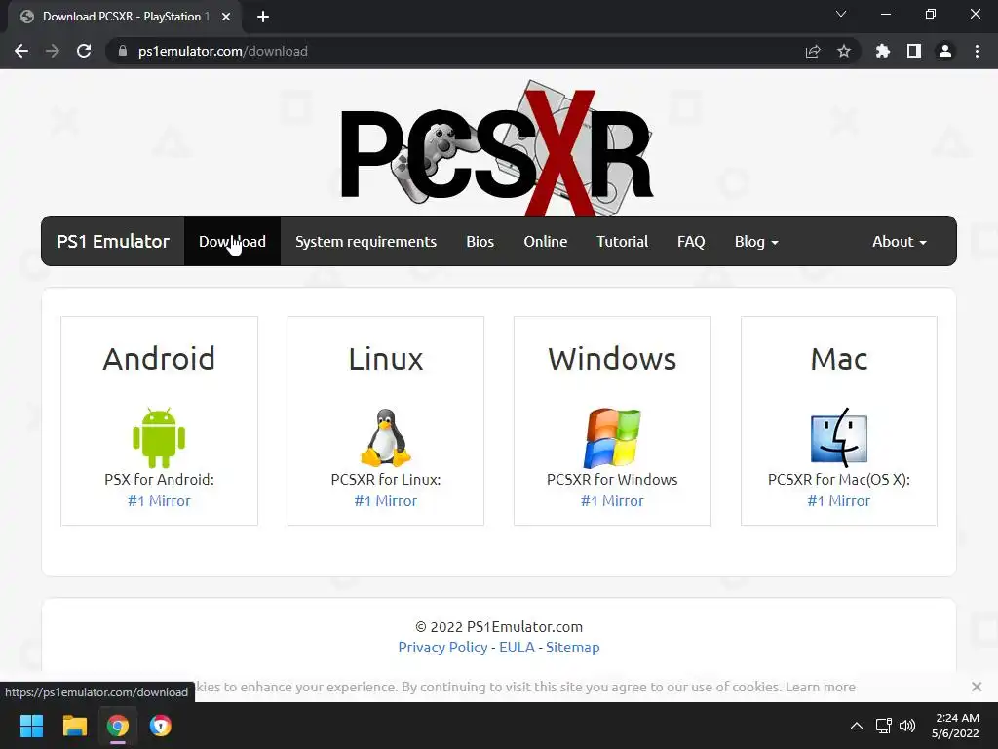Share this page using the share icon
The width and height of the screenshot is (998, 749).
click(x=813, y=51)
